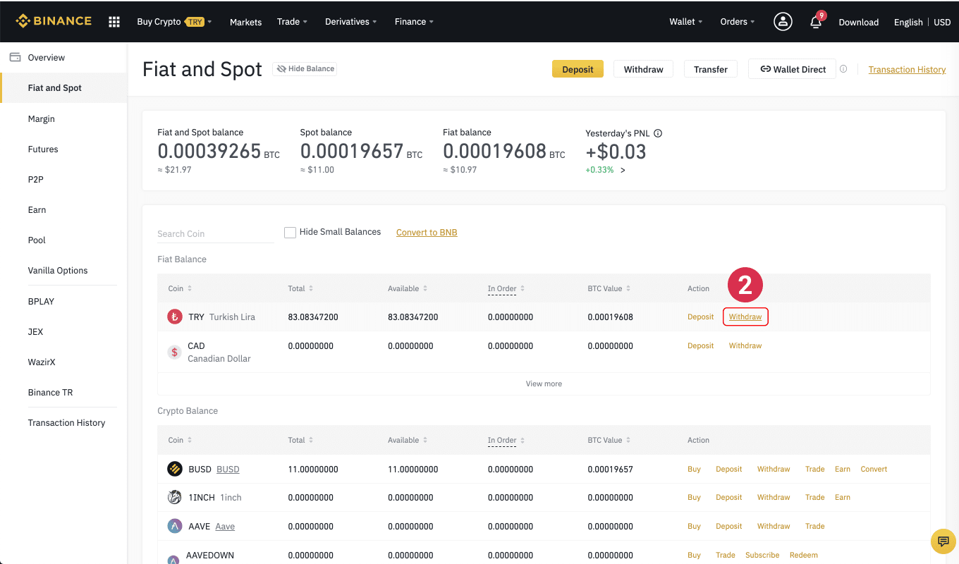This screenshot has width=959, height=564.
Task: Click Earn in the 1INCH row
Action: coord(843,497)
